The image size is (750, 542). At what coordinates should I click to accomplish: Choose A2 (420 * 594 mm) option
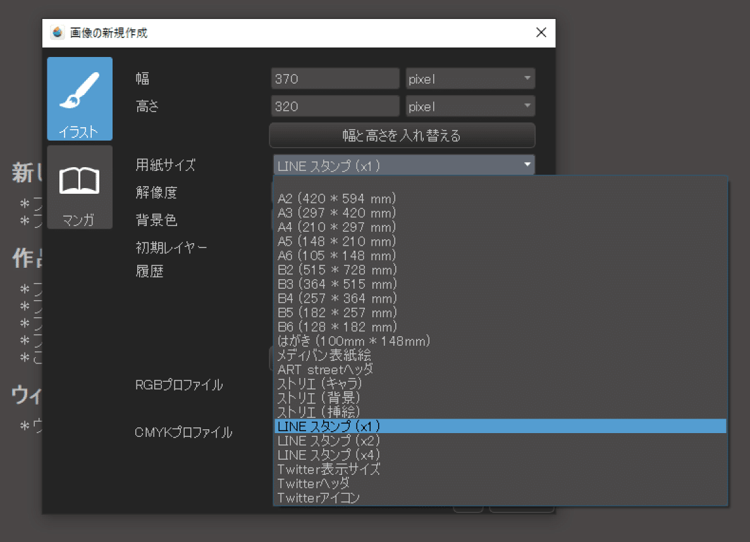click(x=500, y=198)
